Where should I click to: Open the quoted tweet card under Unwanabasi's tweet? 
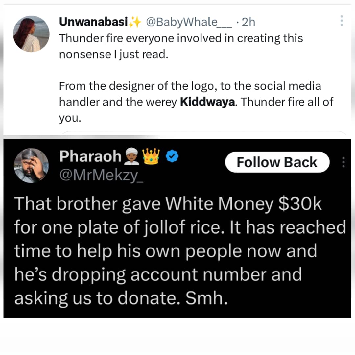tap(204, 133)
